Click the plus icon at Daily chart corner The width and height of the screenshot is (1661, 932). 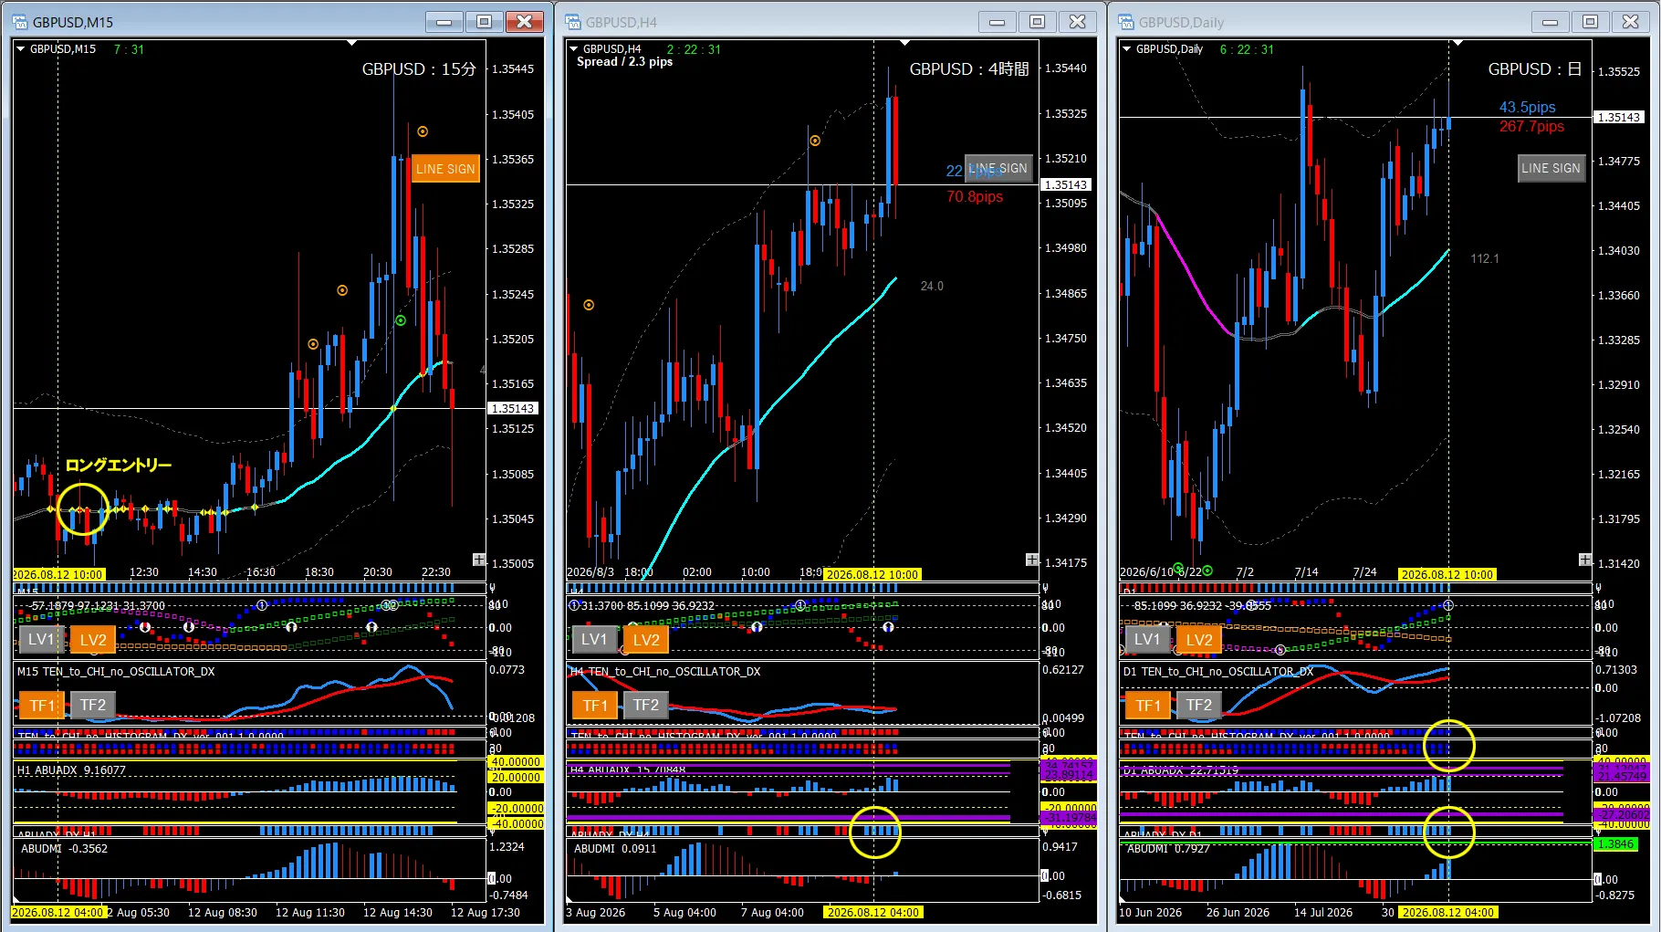tap(1585, 560)
